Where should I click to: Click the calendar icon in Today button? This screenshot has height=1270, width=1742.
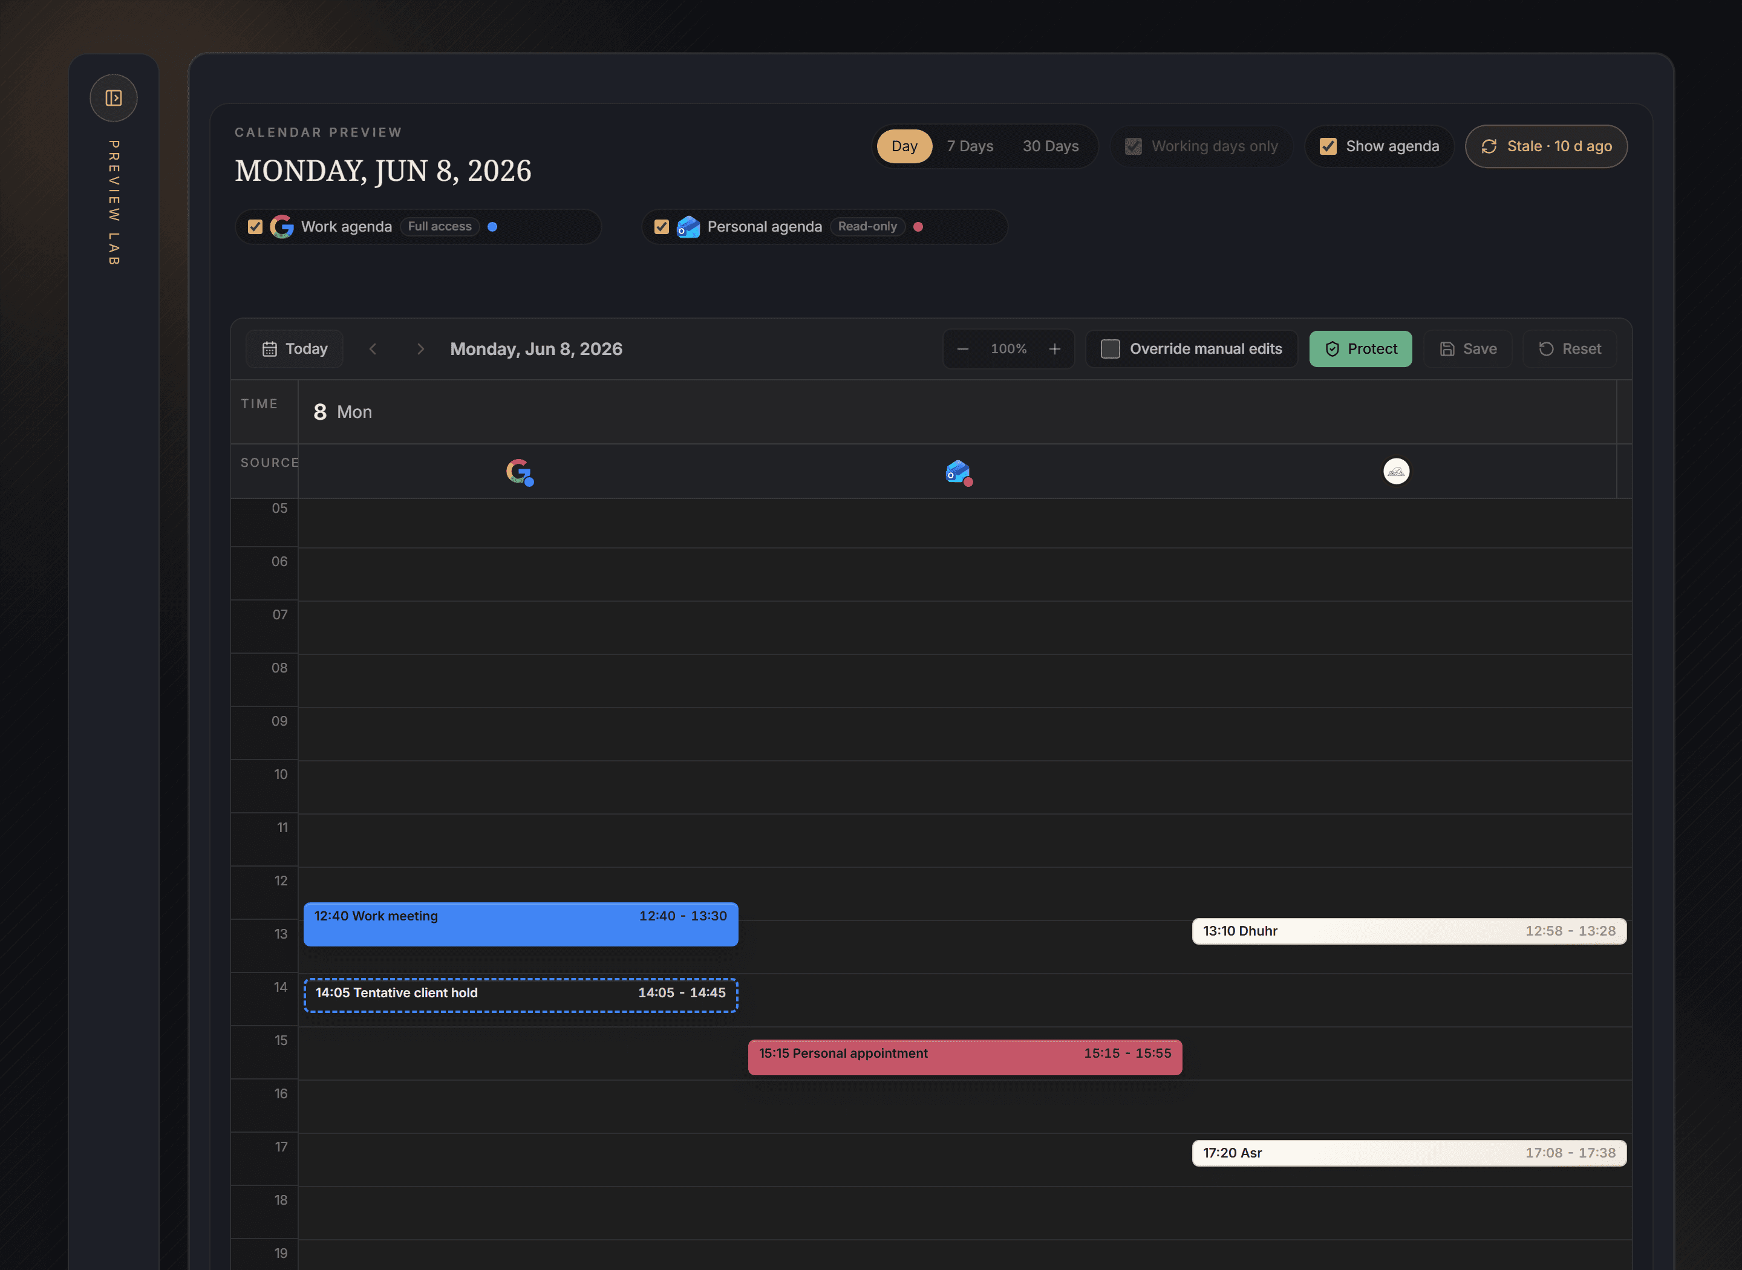coord(269,349)
